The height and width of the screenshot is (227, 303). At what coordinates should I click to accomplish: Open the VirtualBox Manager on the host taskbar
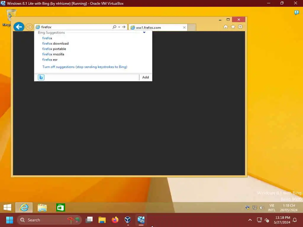tap(128, 220)
